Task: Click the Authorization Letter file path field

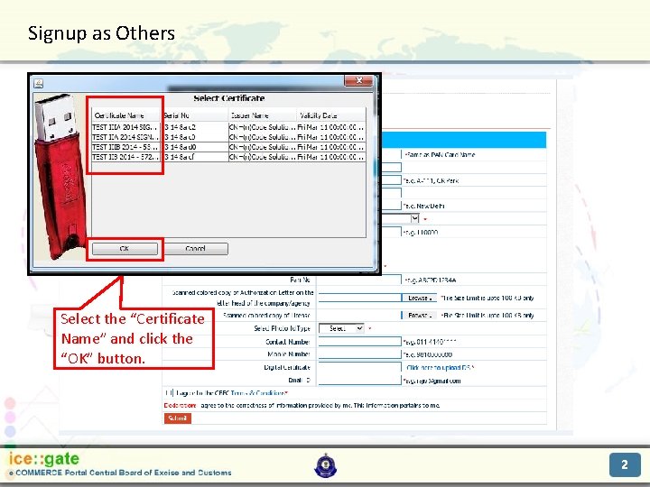Action: pos(360,298)
